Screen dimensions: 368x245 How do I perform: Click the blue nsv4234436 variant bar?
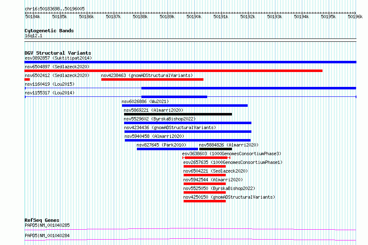point(188,132)
